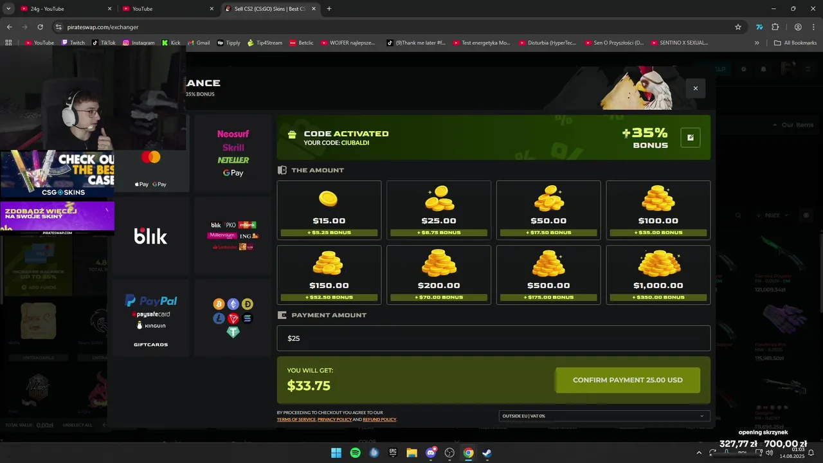823x463 pixels.
Task: Choose the $100.00 amount card
Action: coord(658,210)
